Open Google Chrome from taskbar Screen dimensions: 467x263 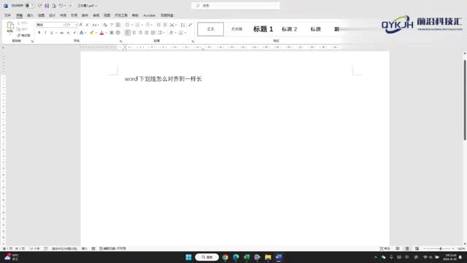(225, 257)
